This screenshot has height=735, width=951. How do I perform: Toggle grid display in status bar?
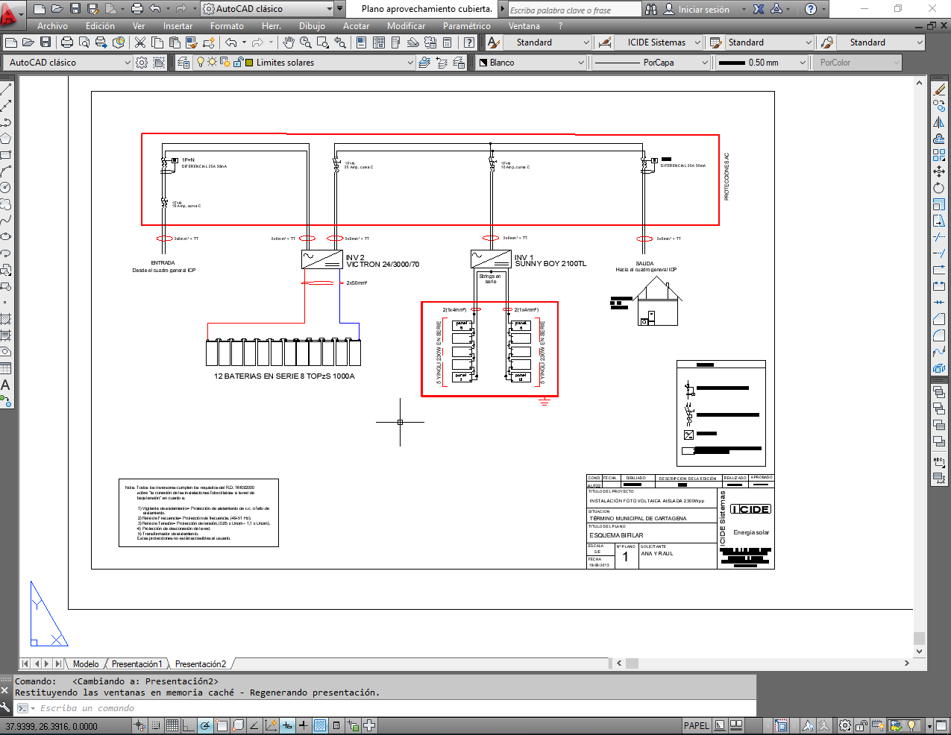click(172, 725)
